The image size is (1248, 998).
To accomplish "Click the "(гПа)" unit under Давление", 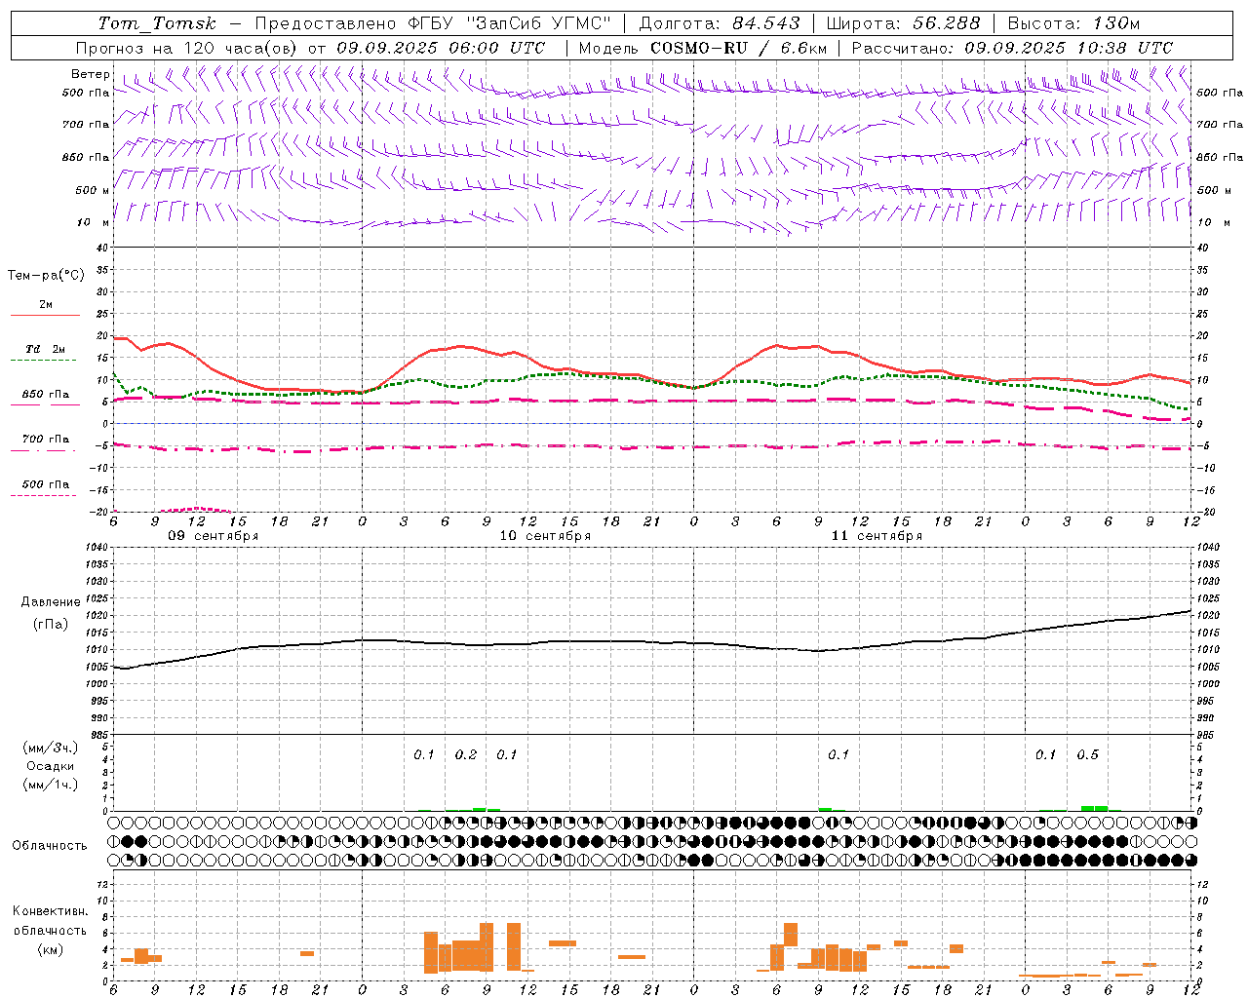I will pyautogui.click(x=50, y=625).
